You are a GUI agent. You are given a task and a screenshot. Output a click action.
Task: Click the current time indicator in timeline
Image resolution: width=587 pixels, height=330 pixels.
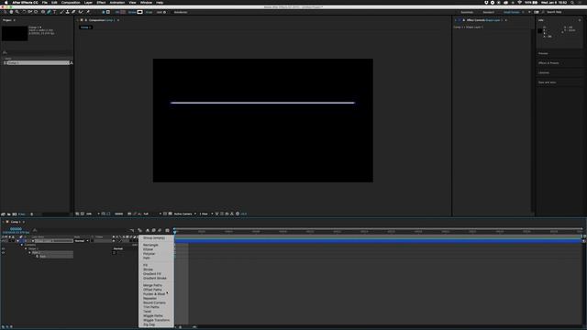pos(175,232)
